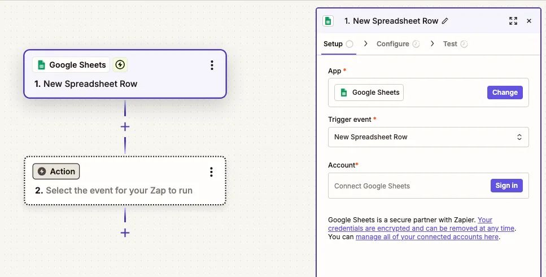
Task: Select the Google Sheets app chip on canvas
Action: pyautogui.click(x=71, y=65)
